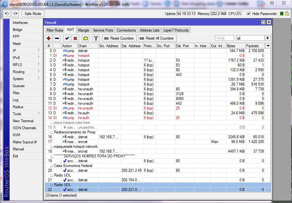Click passthrough action icon in row 15
Screen dimensions: 292x203
click(65, 127)
